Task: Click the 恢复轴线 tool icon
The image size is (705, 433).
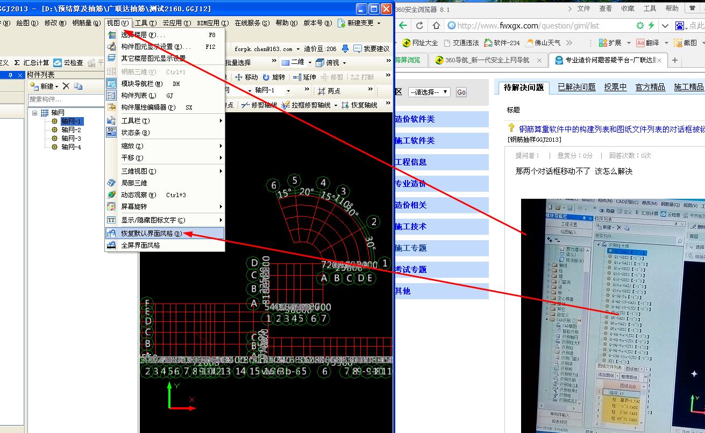Action: click(346, 105)
